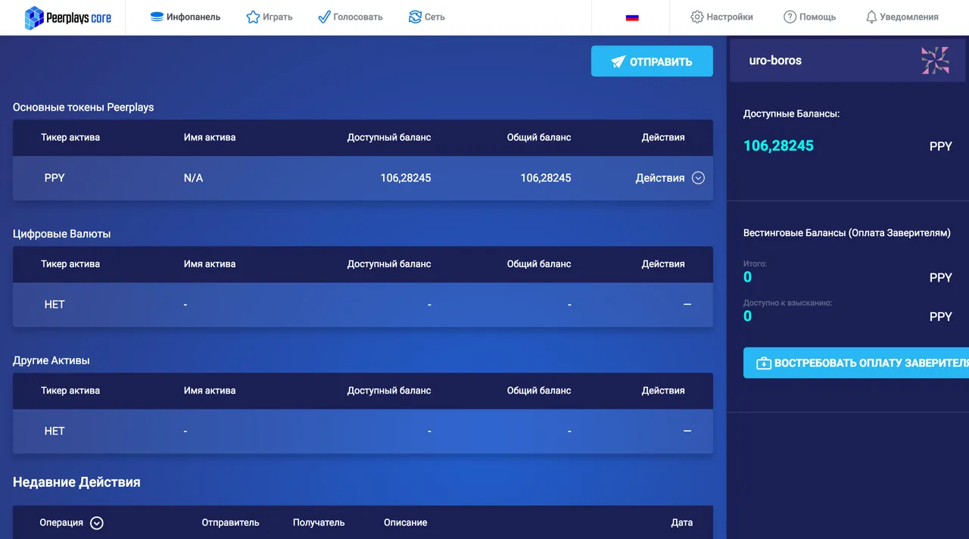Click the question mark help icon
Viewport: 969px width, 539px height.
(790, 17)
